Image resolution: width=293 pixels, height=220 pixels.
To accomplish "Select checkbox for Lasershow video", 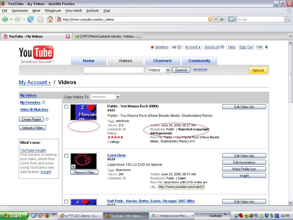I will tap(66, 156).
